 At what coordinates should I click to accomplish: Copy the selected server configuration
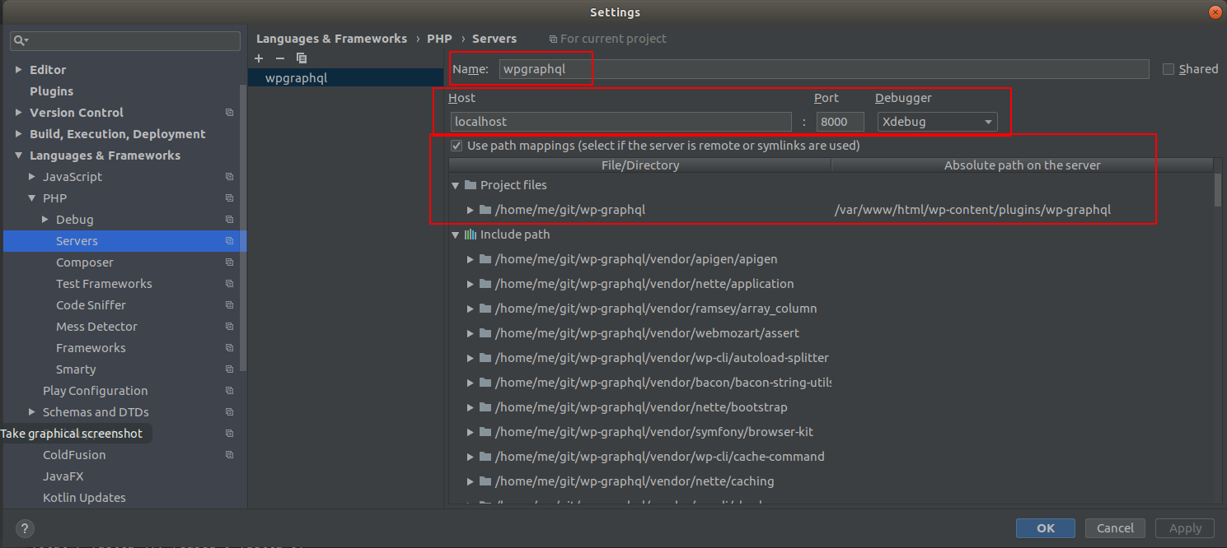pyautogui.click(x=302, y=58)
